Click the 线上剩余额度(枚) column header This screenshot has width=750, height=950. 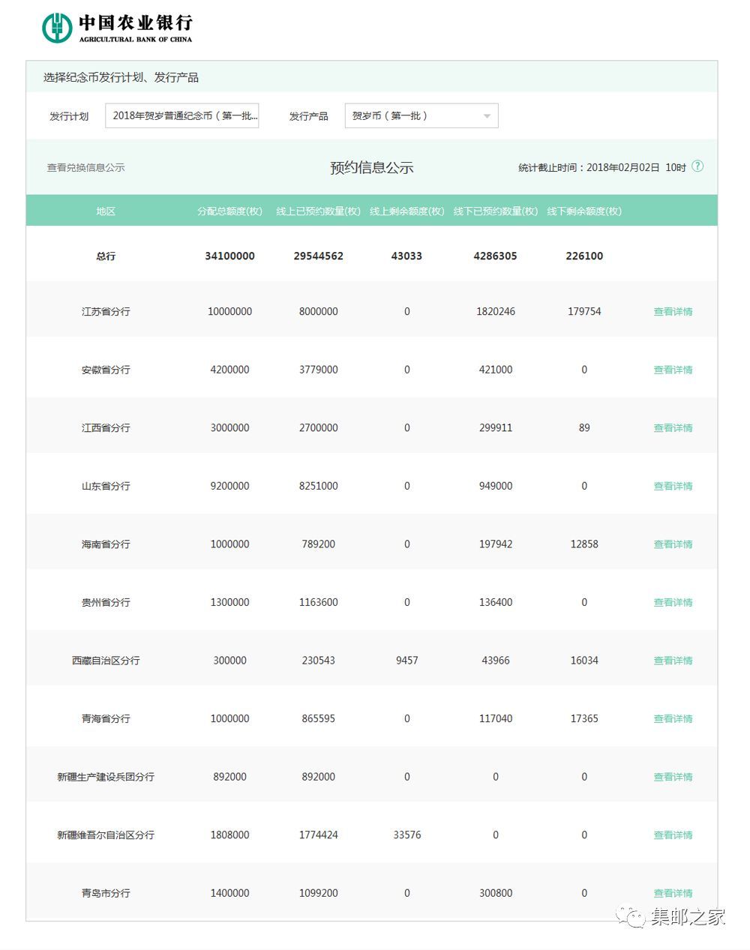pos(406,211)
